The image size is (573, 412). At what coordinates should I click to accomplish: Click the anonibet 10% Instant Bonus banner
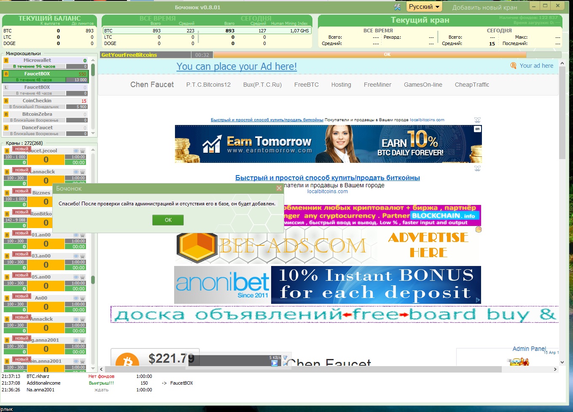(x=328, y=285)
